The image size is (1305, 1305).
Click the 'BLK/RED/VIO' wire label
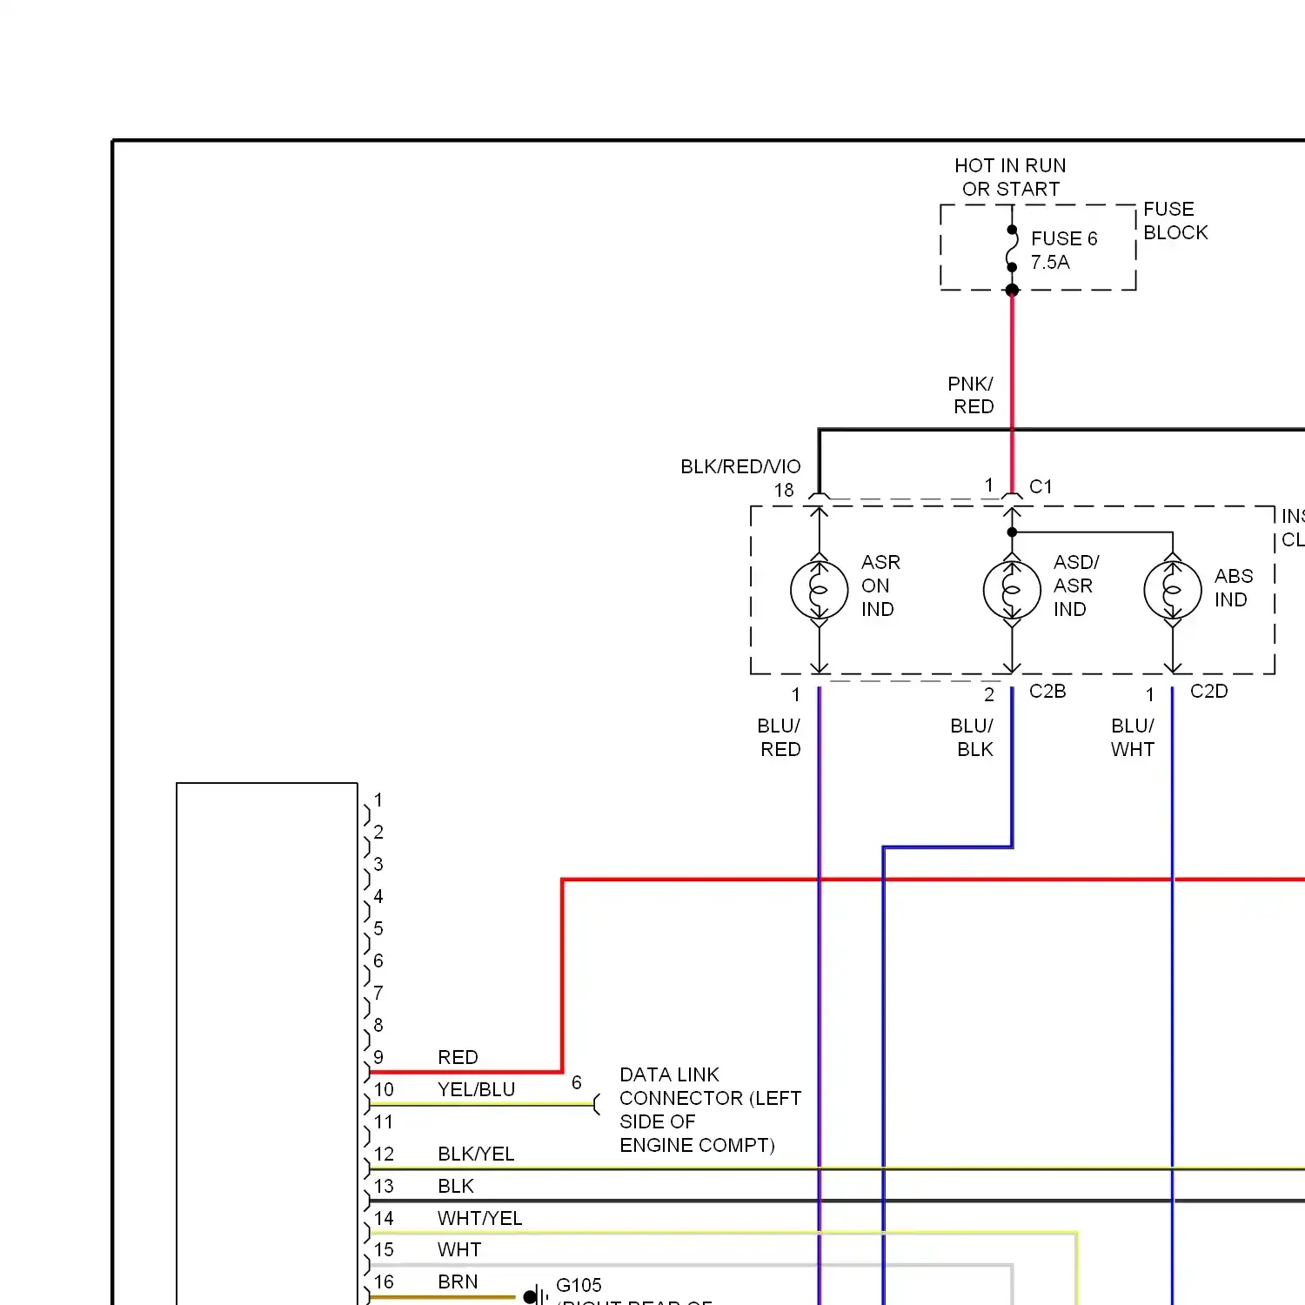tap(740, 466)
